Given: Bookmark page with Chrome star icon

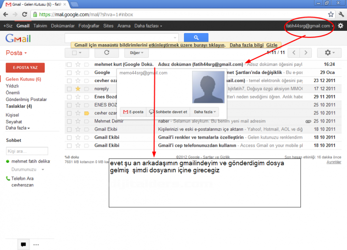Looking at the screenshot, I should point(331,14).
